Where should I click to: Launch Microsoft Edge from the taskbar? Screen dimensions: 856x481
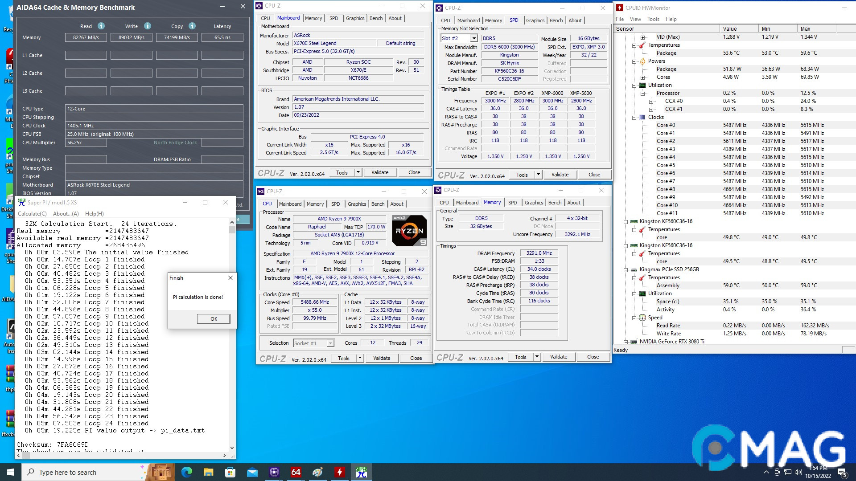click(x=186, y=472)
